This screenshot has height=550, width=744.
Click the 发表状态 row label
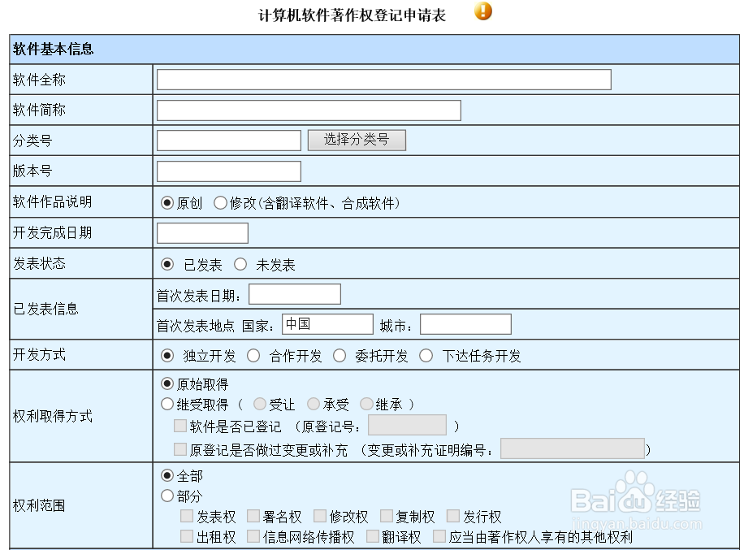coord(39,263)
